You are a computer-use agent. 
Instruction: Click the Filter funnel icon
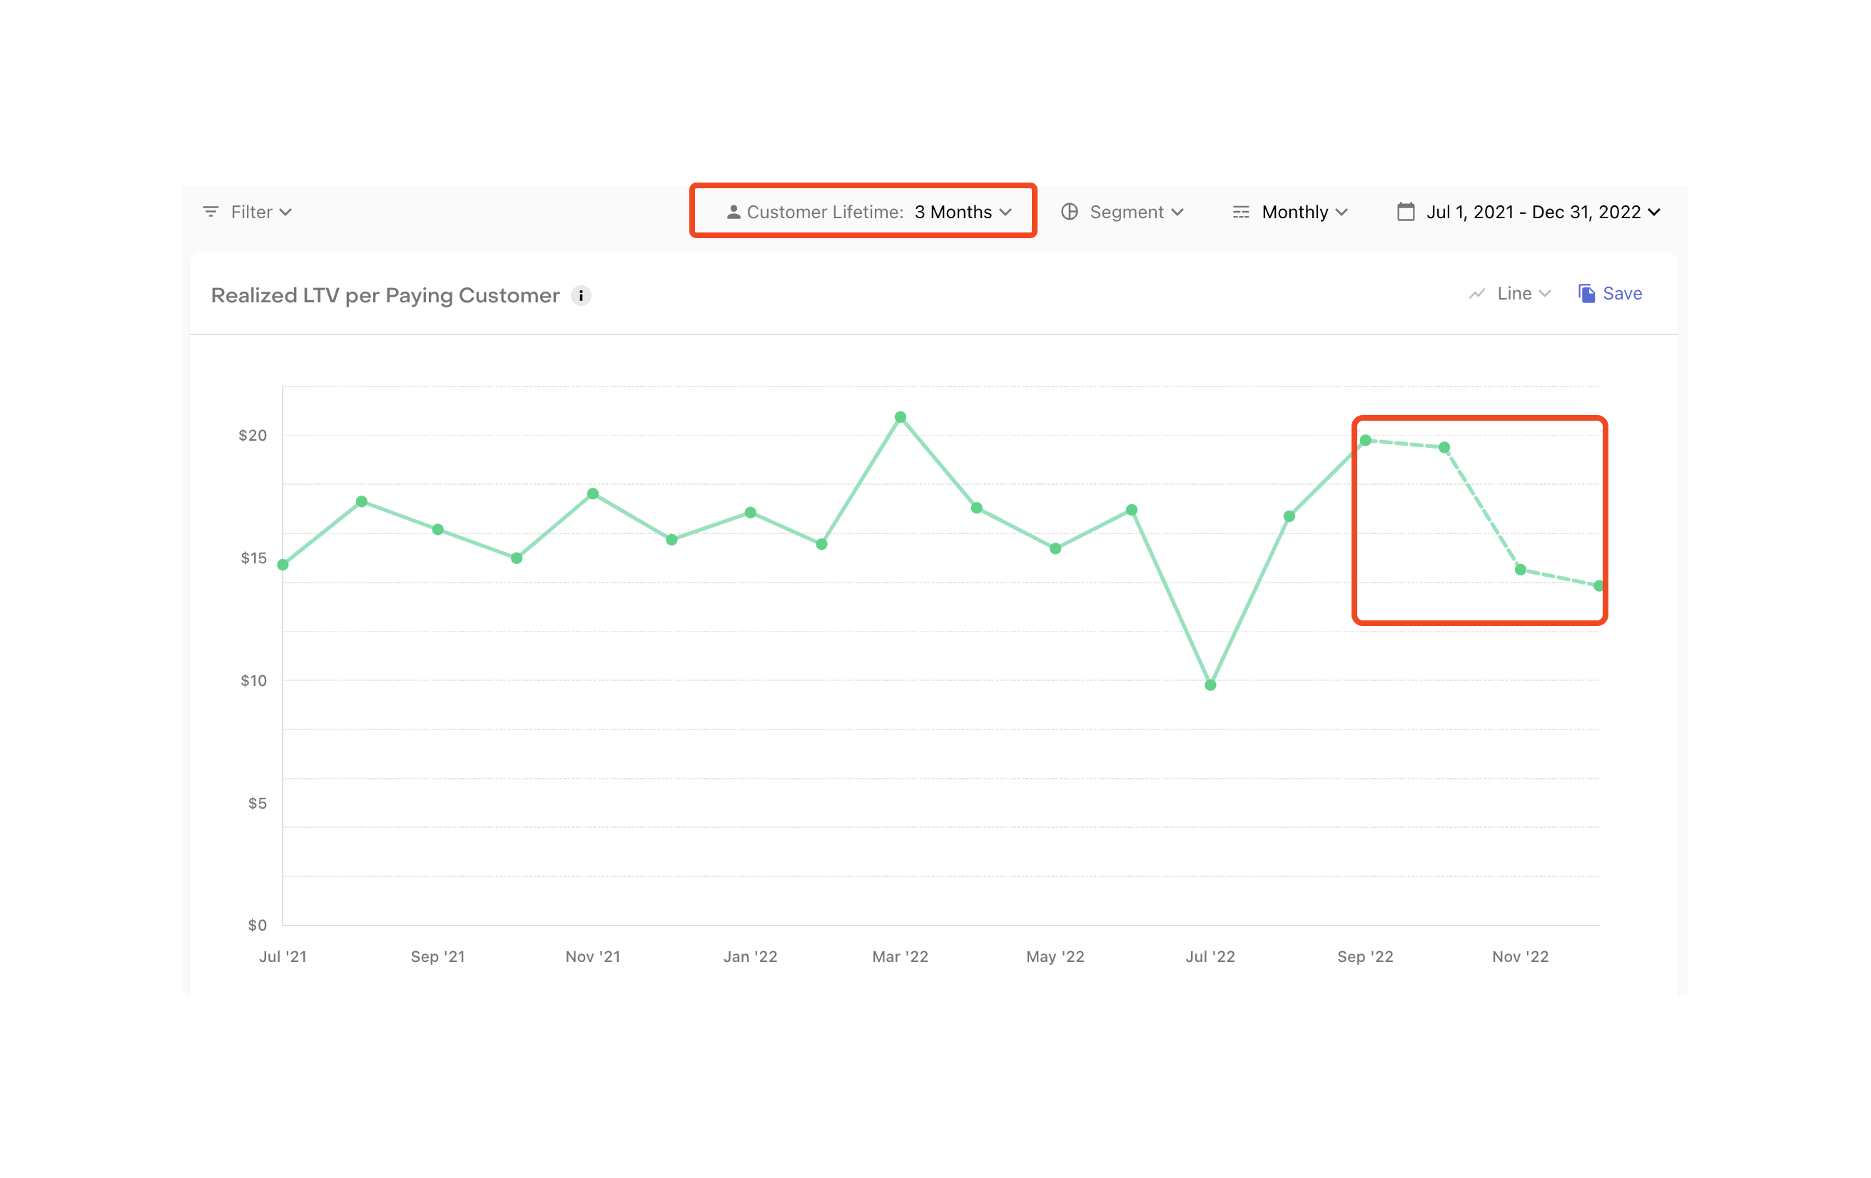coord(210,212)
